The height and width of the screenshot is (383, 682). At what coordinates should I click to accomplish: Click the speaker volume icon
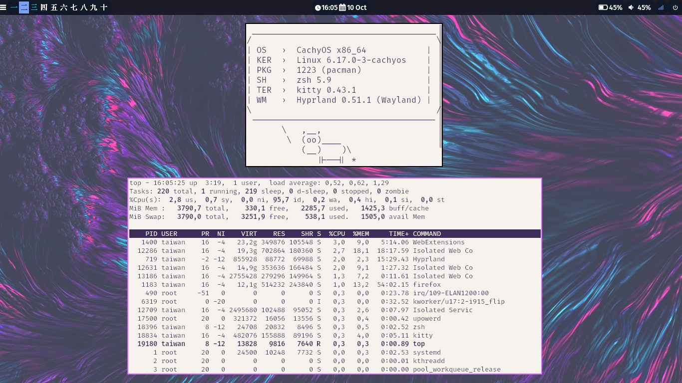pyautogui.click(x=631, y=7)
